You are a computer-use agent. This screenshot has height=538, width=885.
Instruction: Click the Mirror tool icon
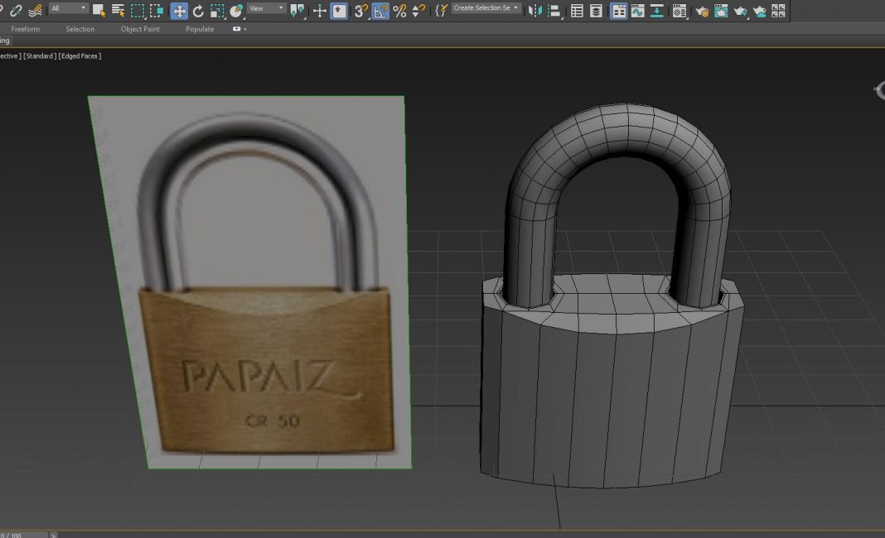(x=535, y=11)
